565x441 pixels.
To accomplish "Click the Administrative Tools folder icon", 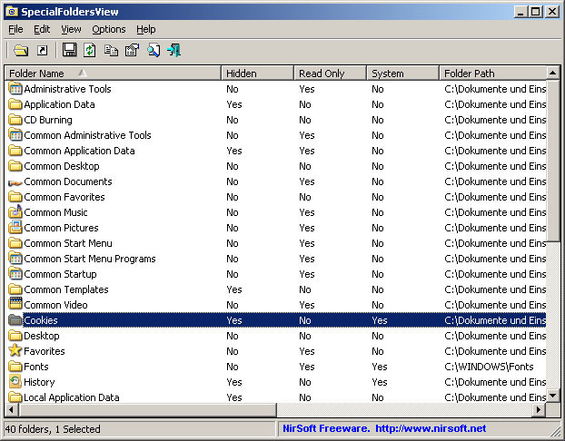I will 15,89.
